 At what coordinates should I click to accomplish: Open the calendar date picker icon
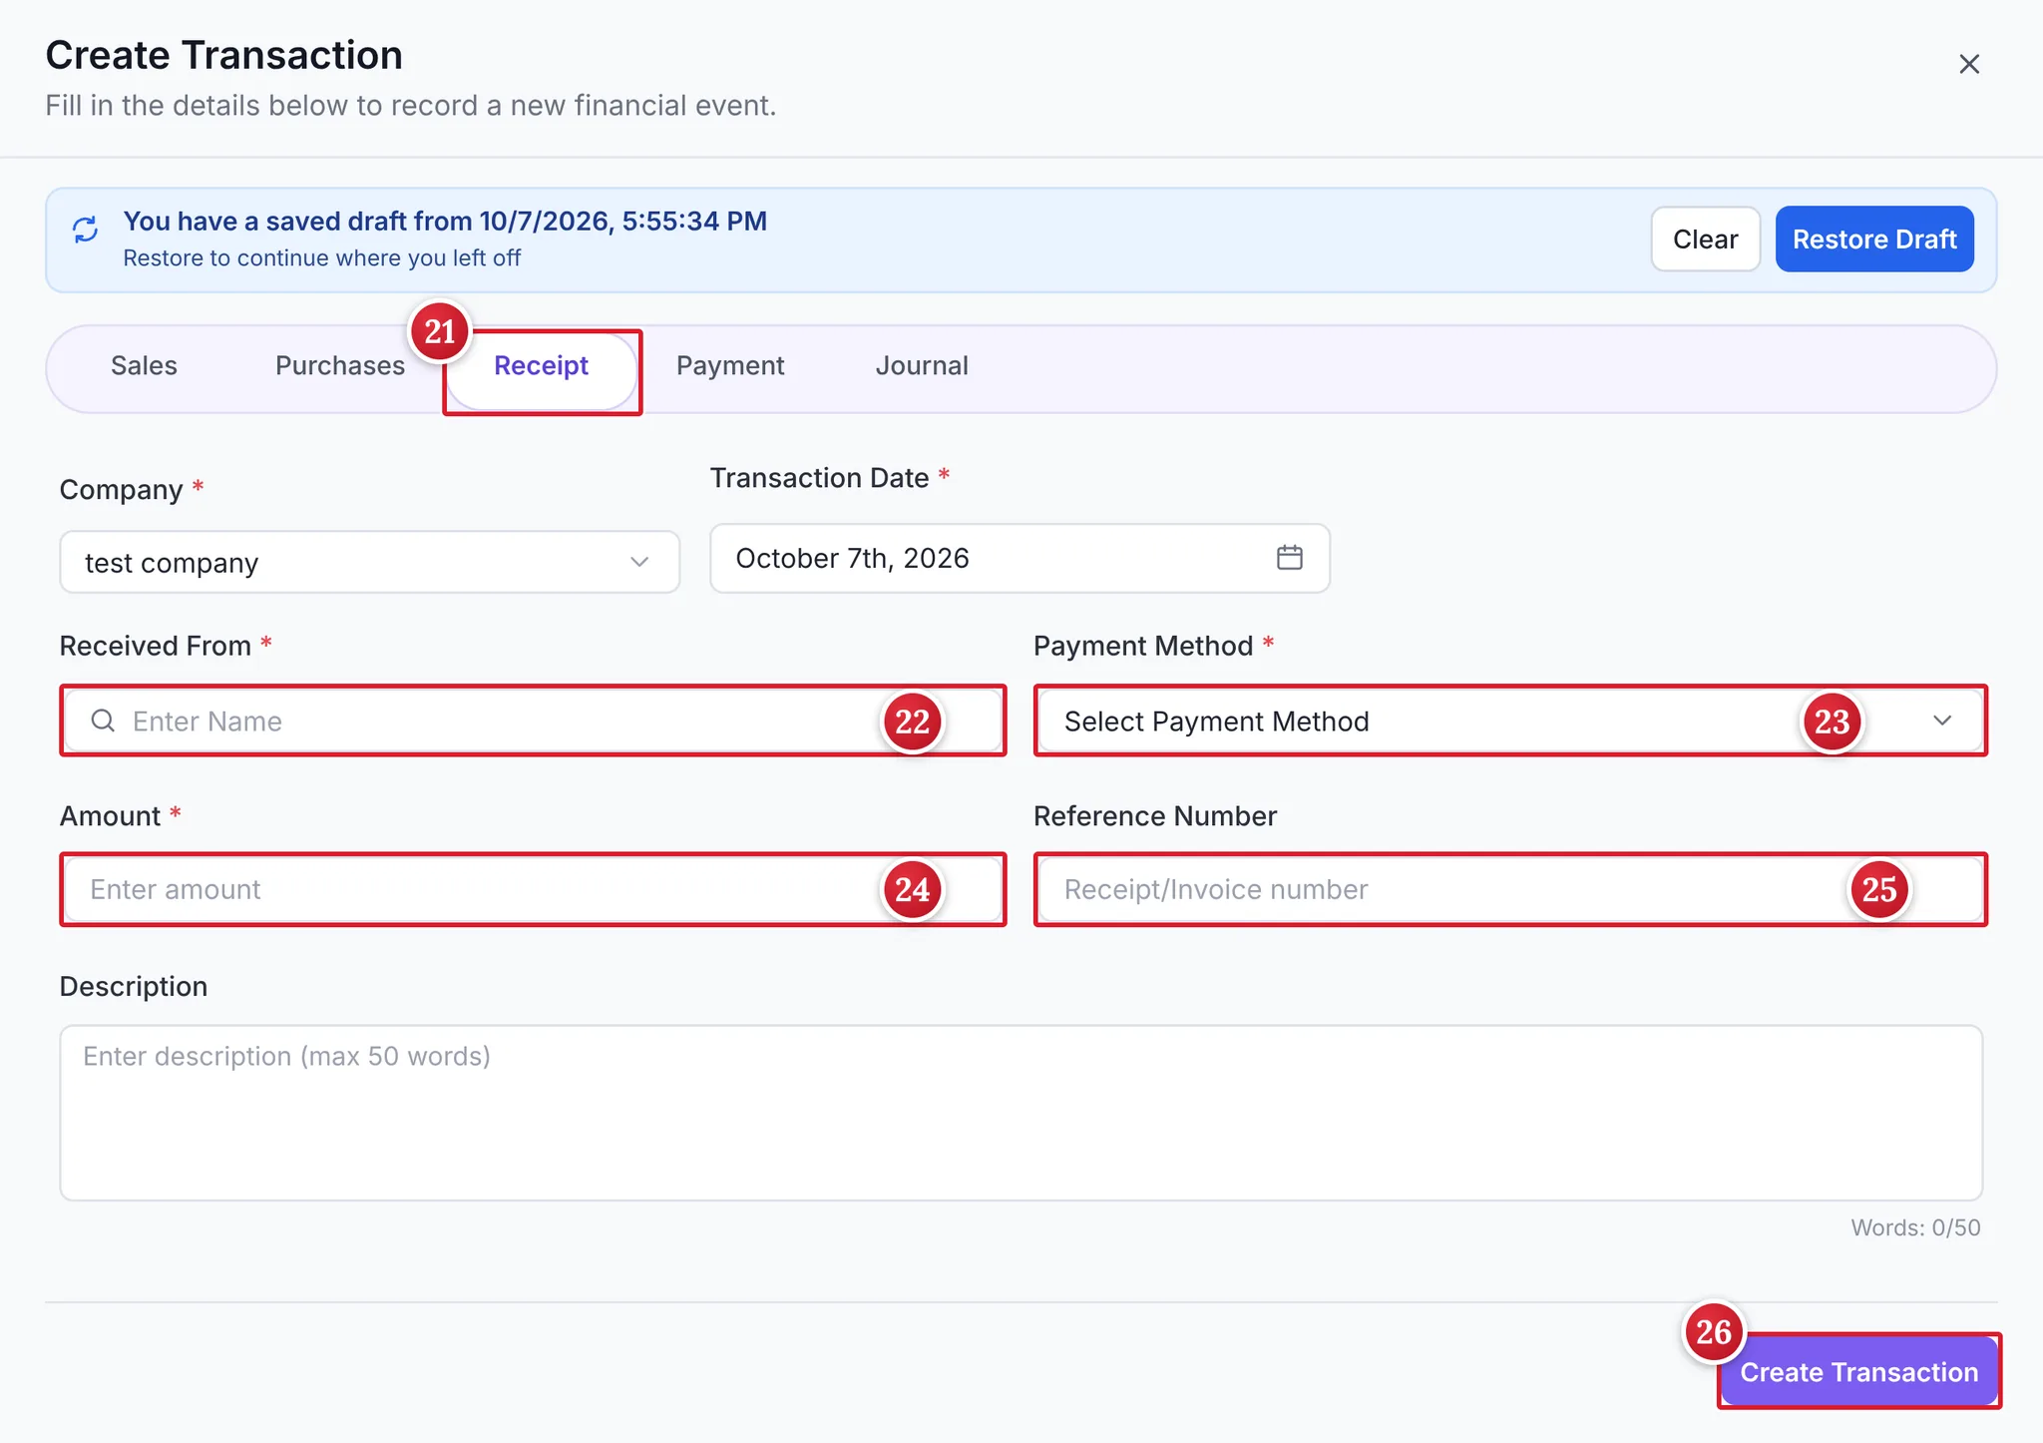[x=1289, y=558]
